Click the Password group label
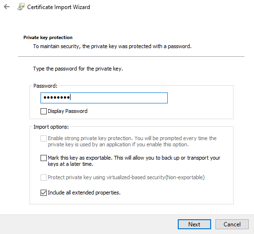254x234 pixels. tap(45, 86)
